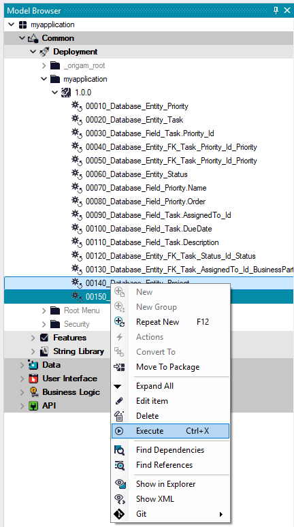Click the Execute play icon in context menu
The height and width of the screenshot is (527, 294).
[x=119, y=431]
